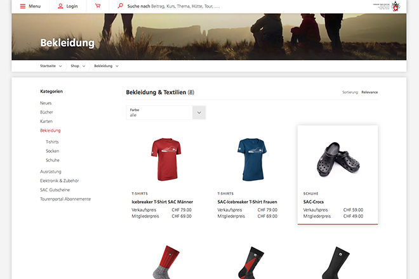Image resolution: width=419 pixels, height=279 pixels.
Task: Open Icebreaker T-Shirt SAC Männer title
Action: point(162,202)
